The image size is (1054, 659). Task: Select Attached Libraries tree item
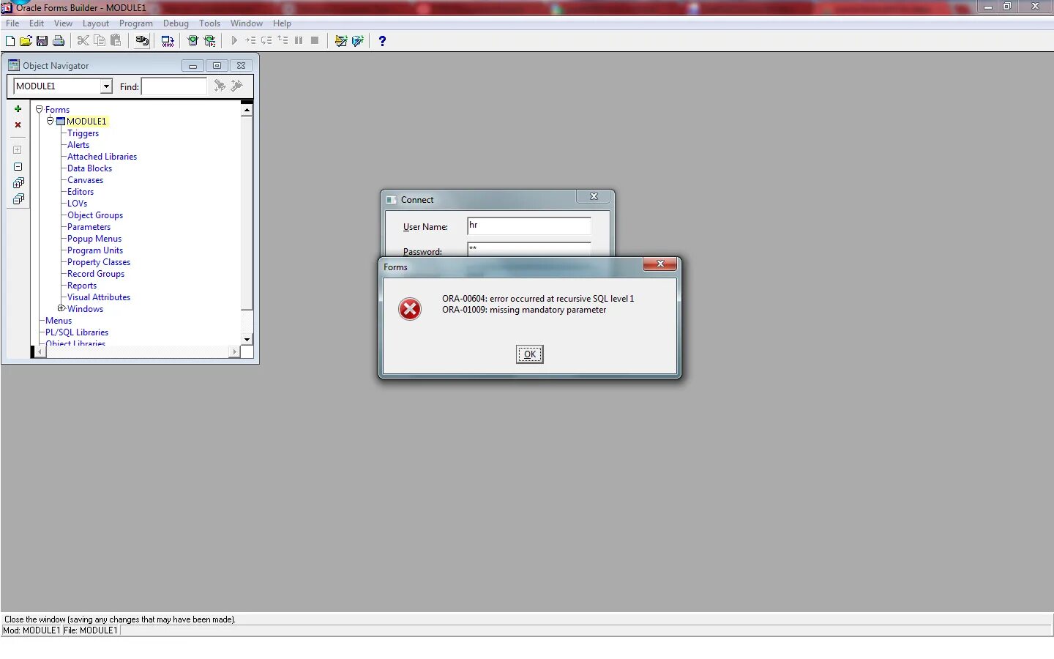click(102, 157)
